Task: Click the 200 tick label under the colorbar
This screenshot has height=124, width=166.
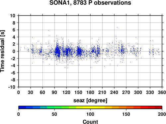Action: point(162,114)
